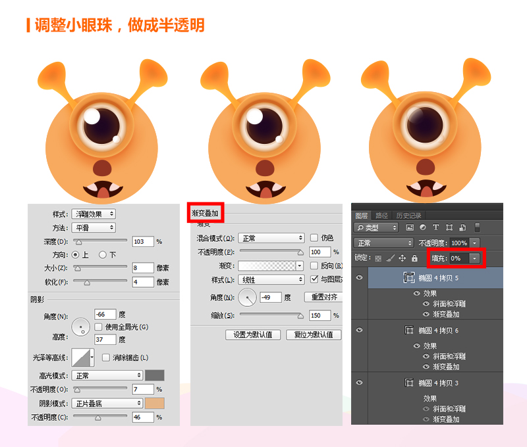The width and height of the screenshot is (527, 447).
Task: Switch to the 历史记录 tab
Action: click(x=408, y=216)
